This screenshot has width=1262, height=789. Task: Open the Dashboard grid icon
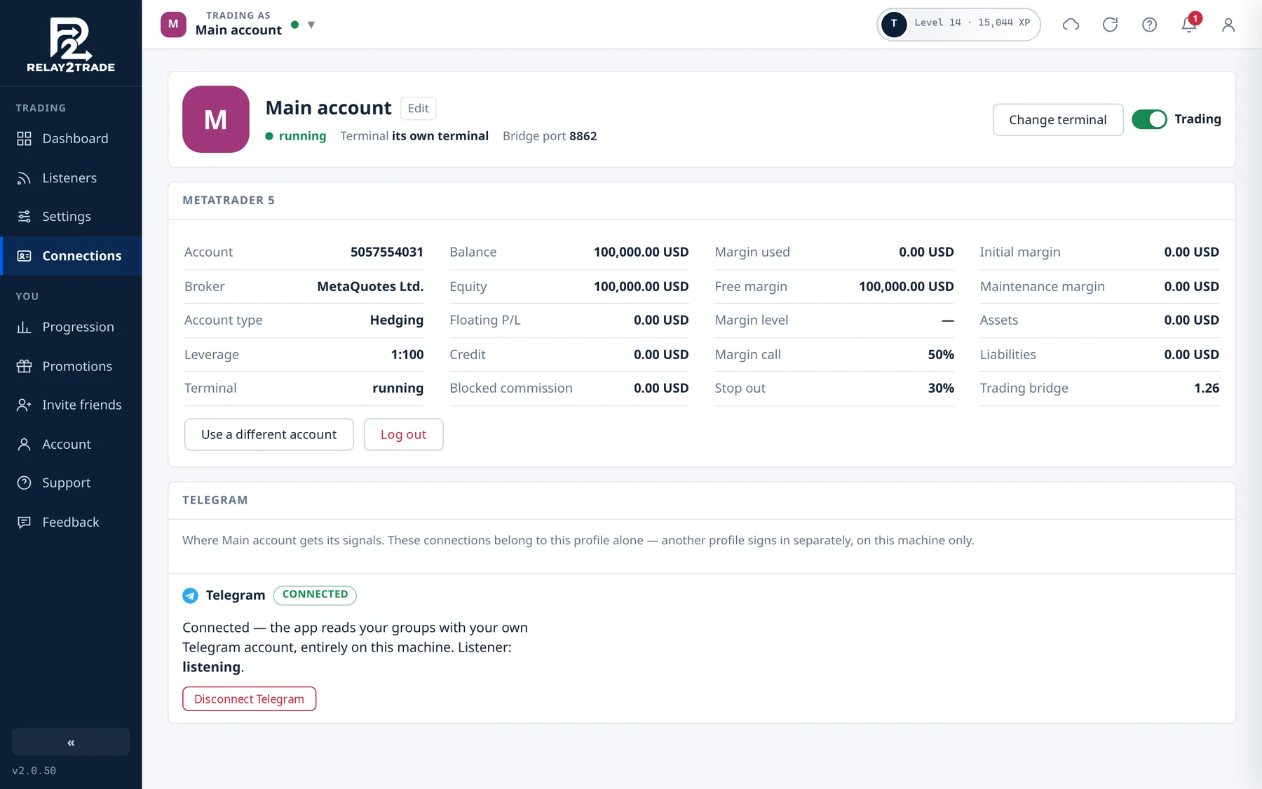pyautogui.click(x=24, y=138)
